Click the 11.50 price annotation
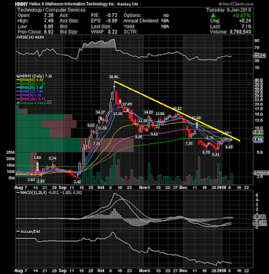 pos(103,128)
